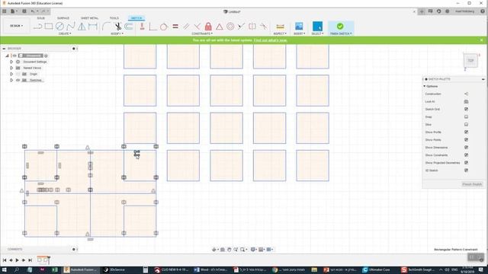
Task: Open the Modify dropdown menu
Action: 117,33
